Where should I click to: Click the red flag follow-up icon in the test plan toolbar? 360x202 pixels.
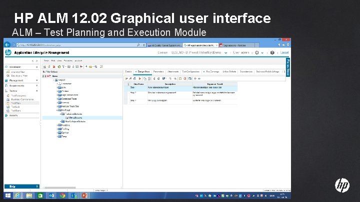[81, 67]
